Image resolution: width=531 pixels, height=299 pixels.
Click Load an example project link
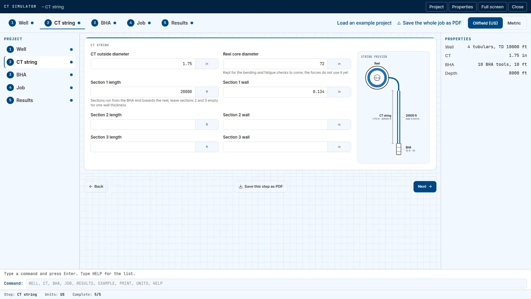364,23
